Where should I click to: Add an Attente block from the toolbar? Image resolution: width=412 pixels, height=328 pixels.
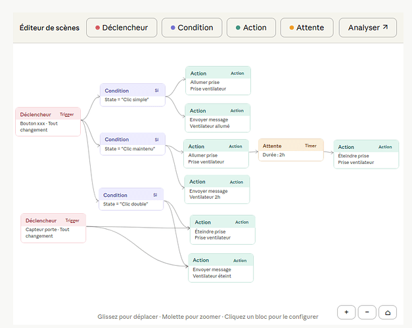tap(306, 28)
